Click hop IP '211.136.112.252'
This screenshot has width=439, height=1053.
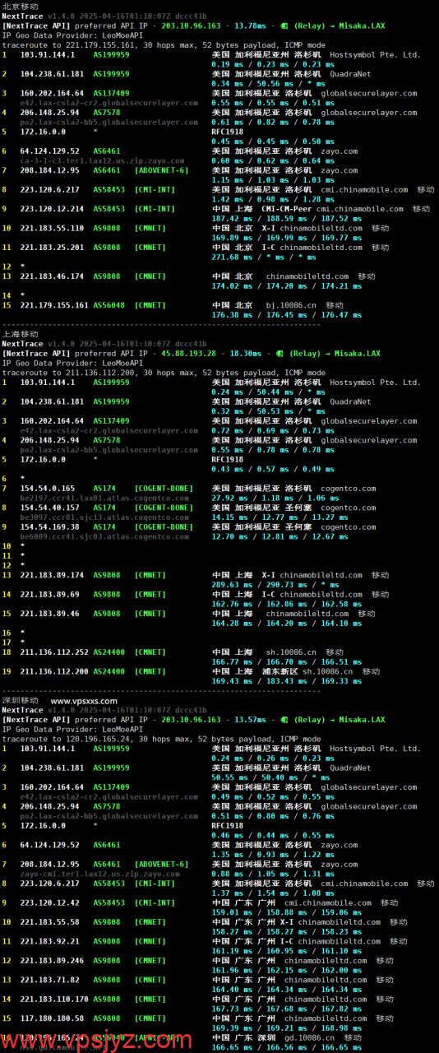54,652
